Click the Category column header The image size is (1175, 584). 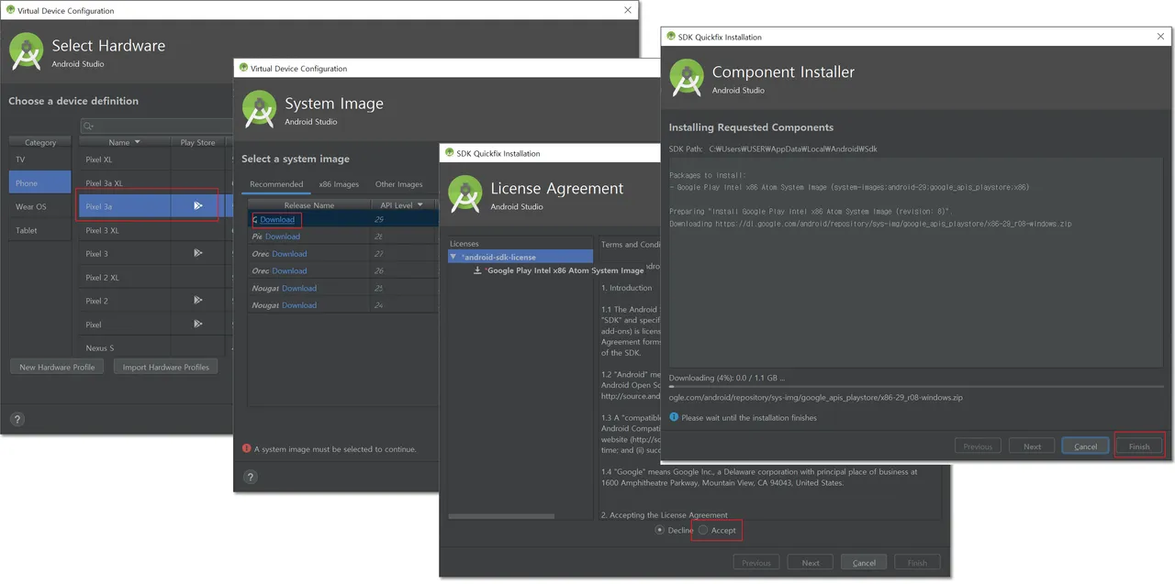40,142
